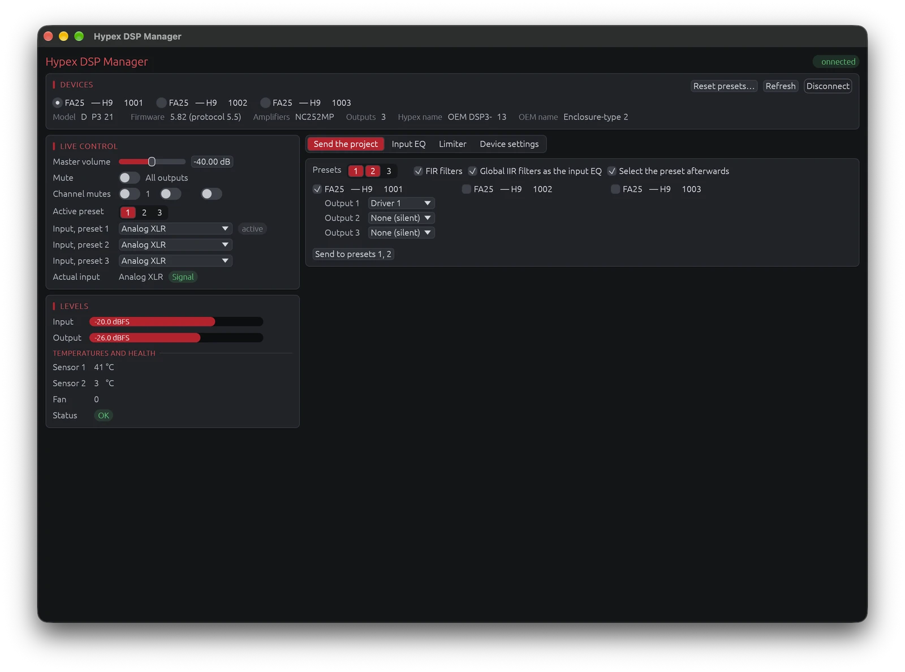Screen dimensions: 905x672
Task: Click the amplifier name NC252MP
Action: click(x=314, y=117)
